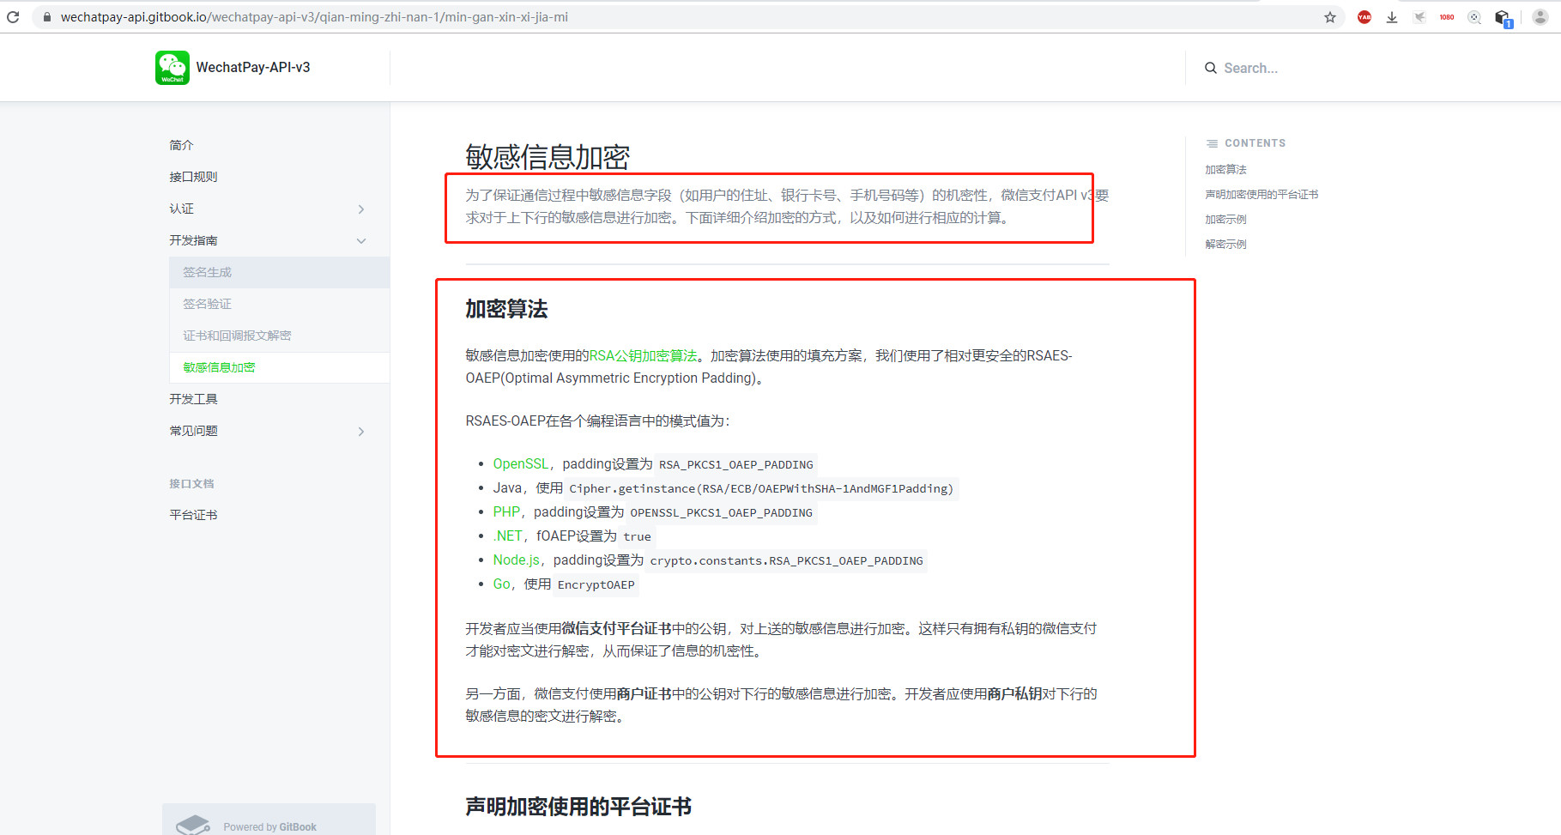
Task: Click the 敏感信息加密 page heading
Action: 548,157
